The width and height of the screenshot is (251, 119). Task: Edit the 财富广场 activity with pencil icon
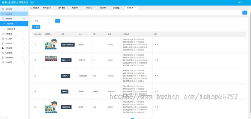coord(155,60)
